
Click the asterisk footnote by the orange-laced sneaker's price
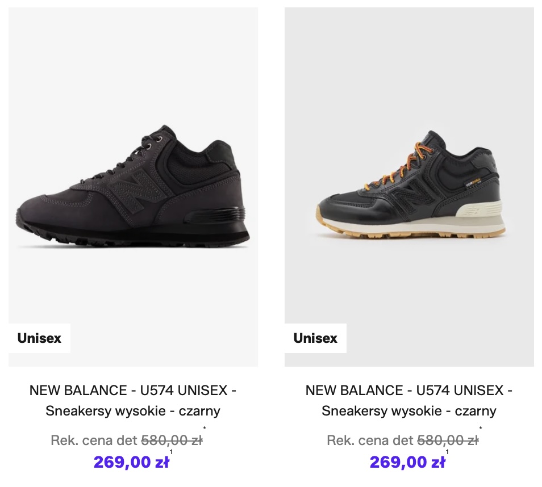[x=481, y=429]
